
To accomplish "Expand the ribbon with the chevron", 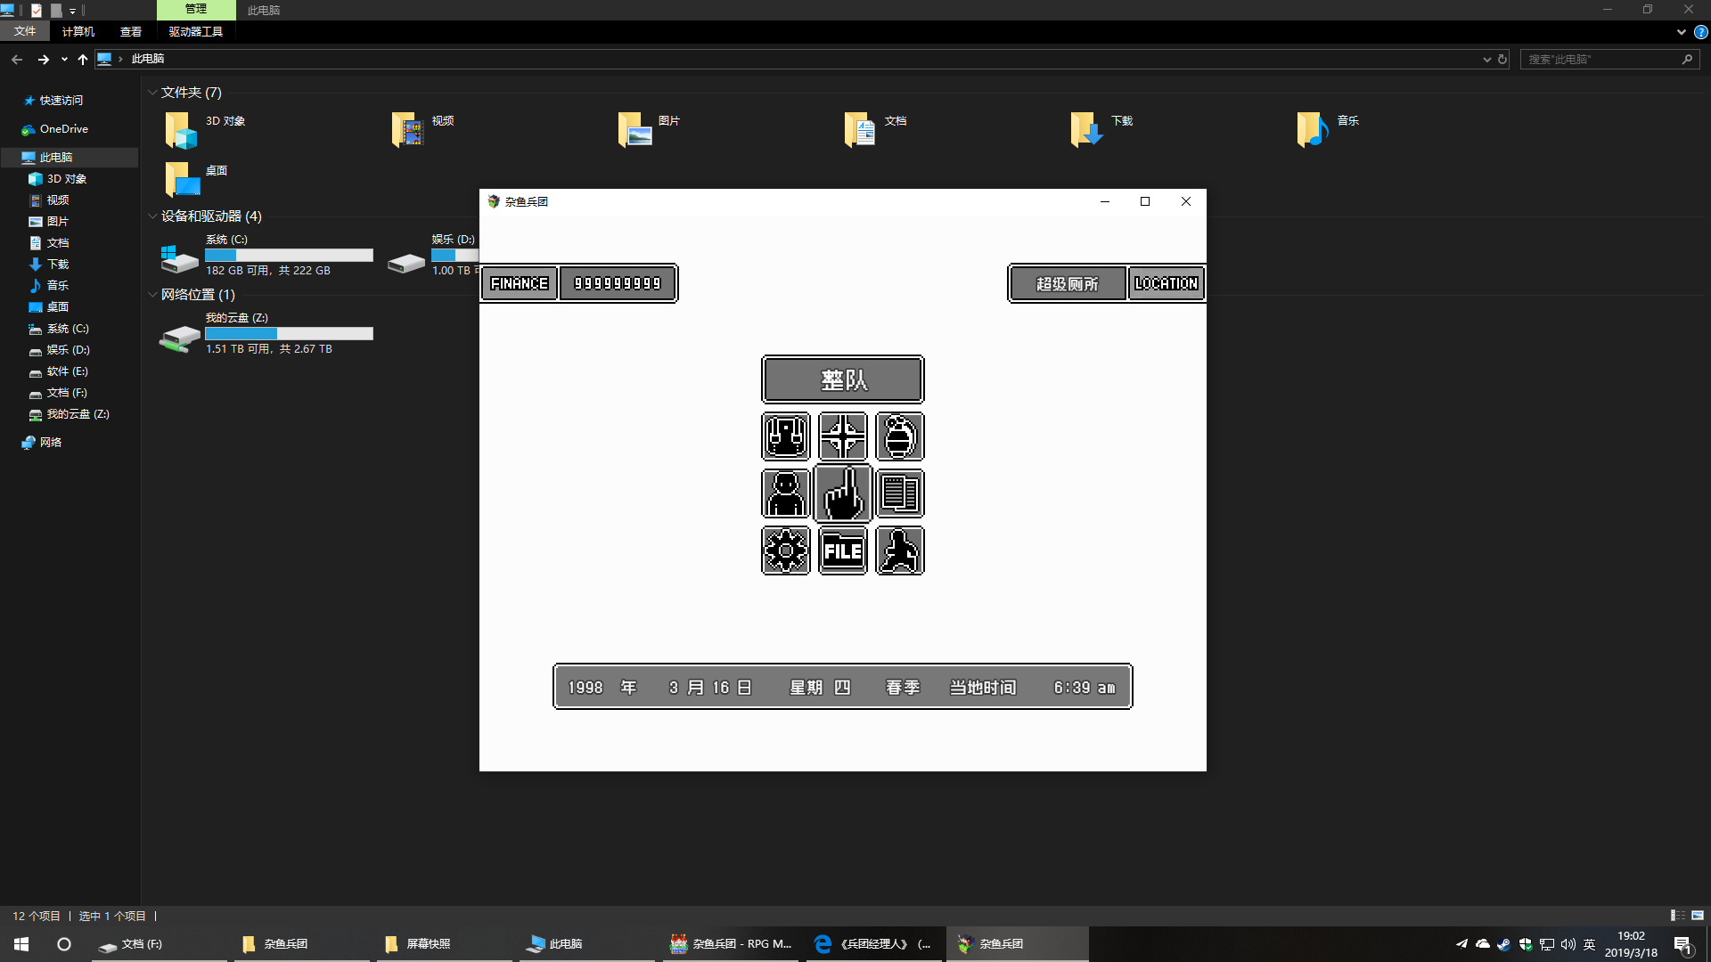I will click(1682, 32).
